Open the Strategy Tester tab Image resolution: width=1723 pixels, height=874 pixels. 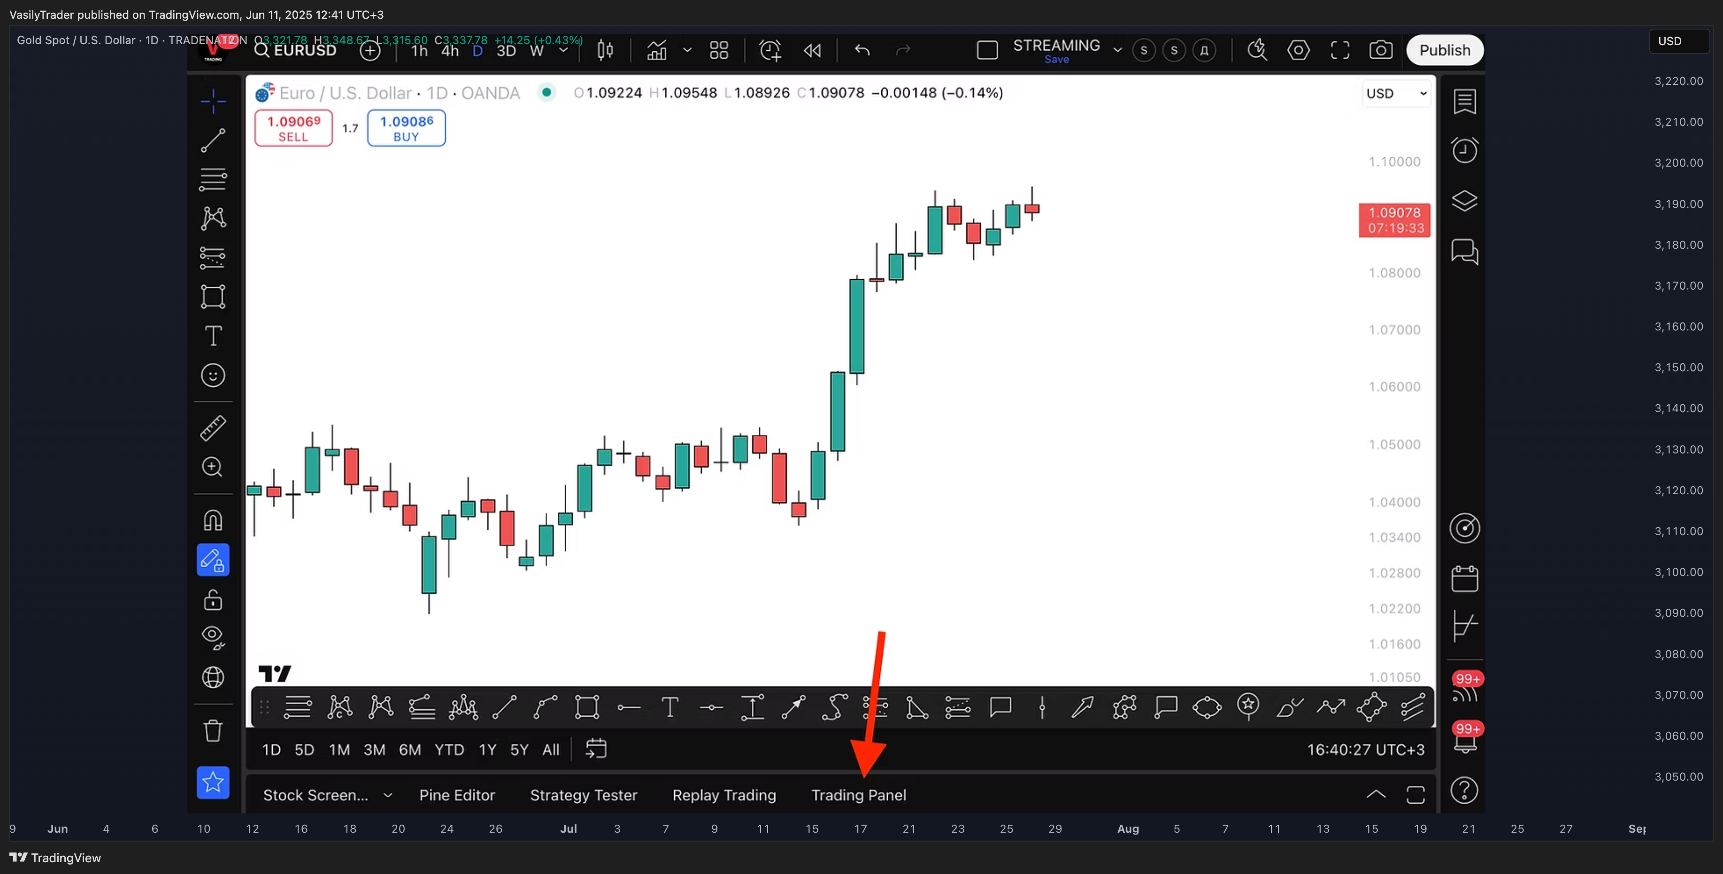(x=583, y=795)
